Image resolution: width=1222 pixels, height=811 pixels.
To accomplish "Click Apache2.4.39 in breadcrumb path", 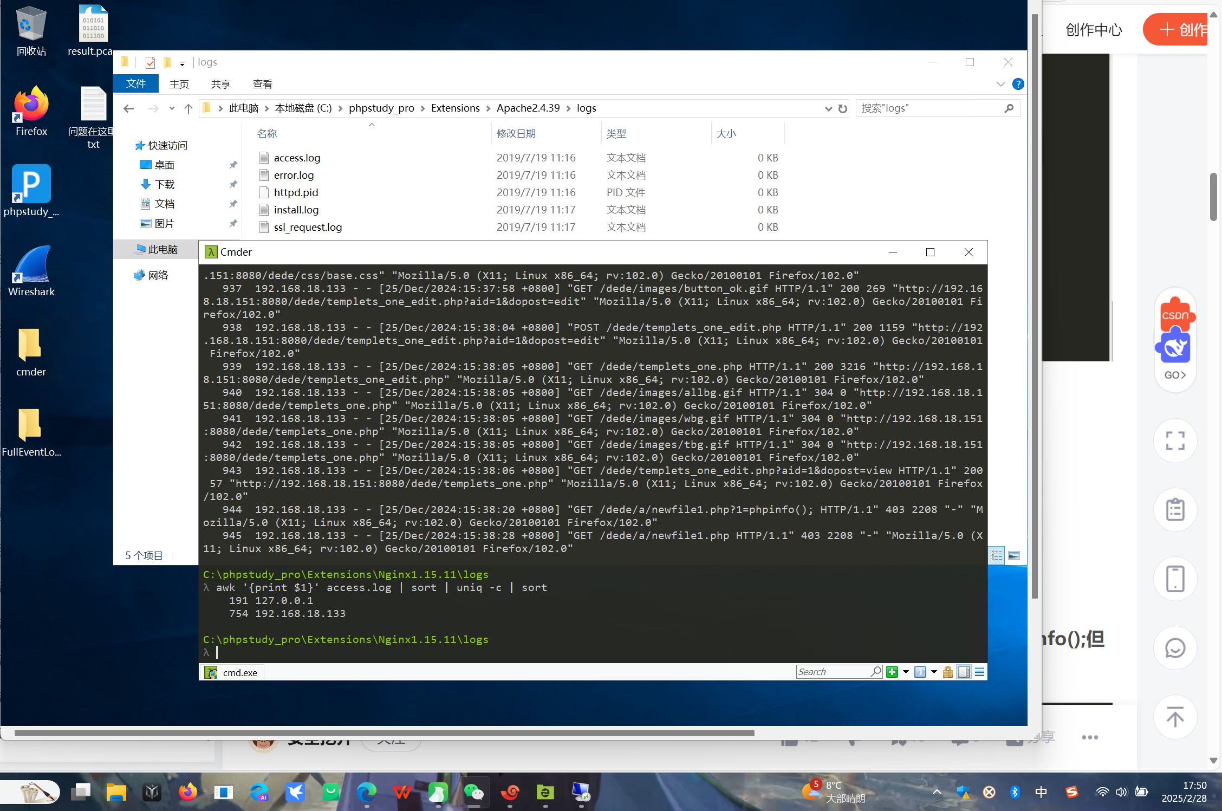I will coord(528,108).
